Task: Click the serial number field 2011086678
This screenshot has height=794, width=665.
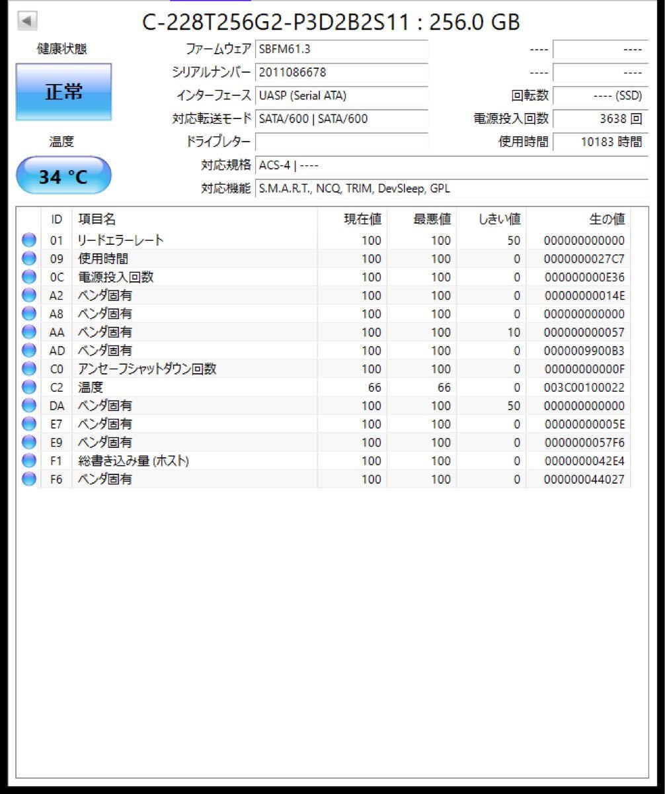Action: tap(341, 72)
